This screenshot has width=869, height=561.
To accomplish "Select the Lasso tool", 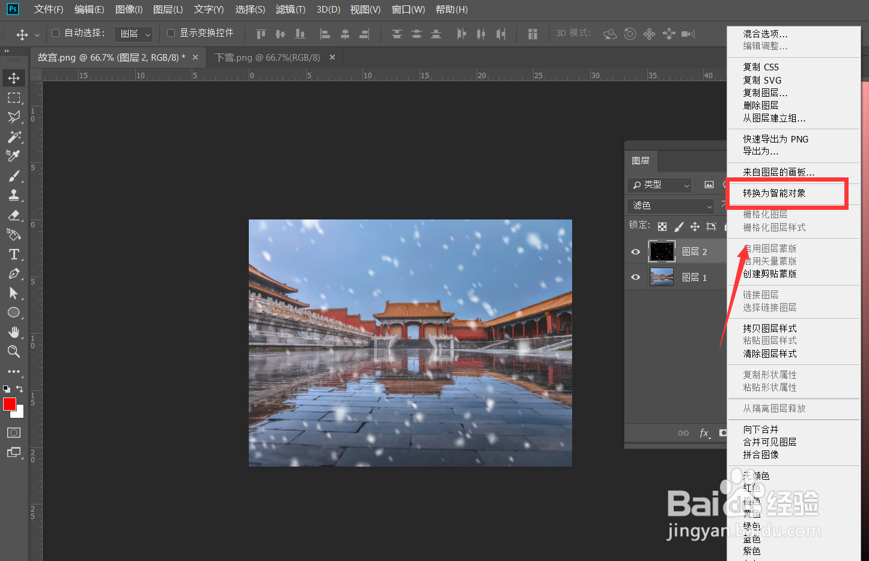I will pos(14,117).
